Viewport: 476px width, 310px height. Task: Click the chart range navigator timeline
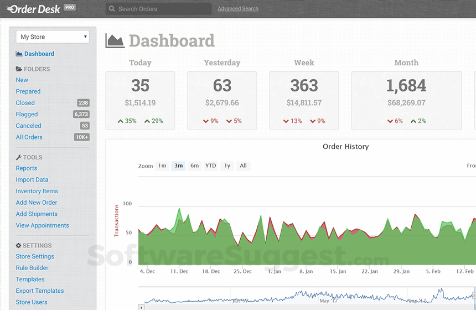pyautogui.click(x=304, y=296)
